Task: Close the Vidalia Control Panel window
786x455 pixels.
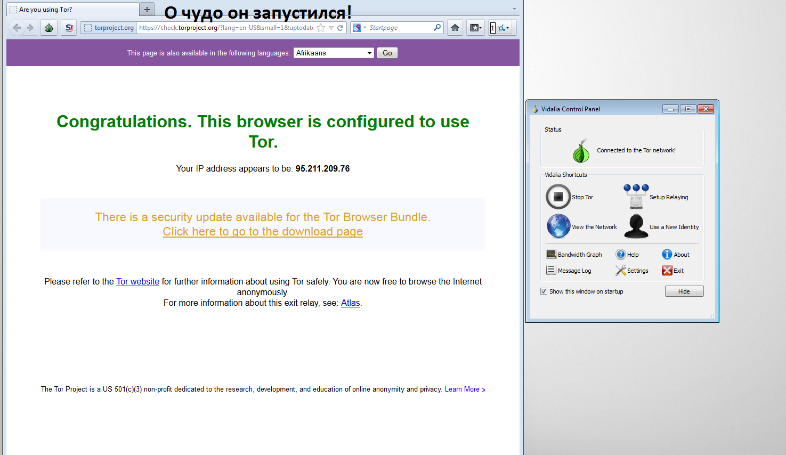Action: click(x=706, y=109)
